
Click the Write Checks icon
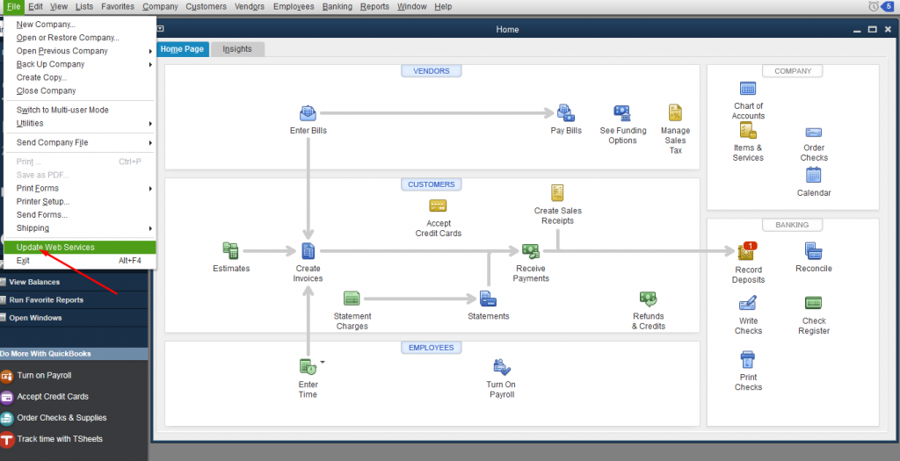[x=748, y=304]
